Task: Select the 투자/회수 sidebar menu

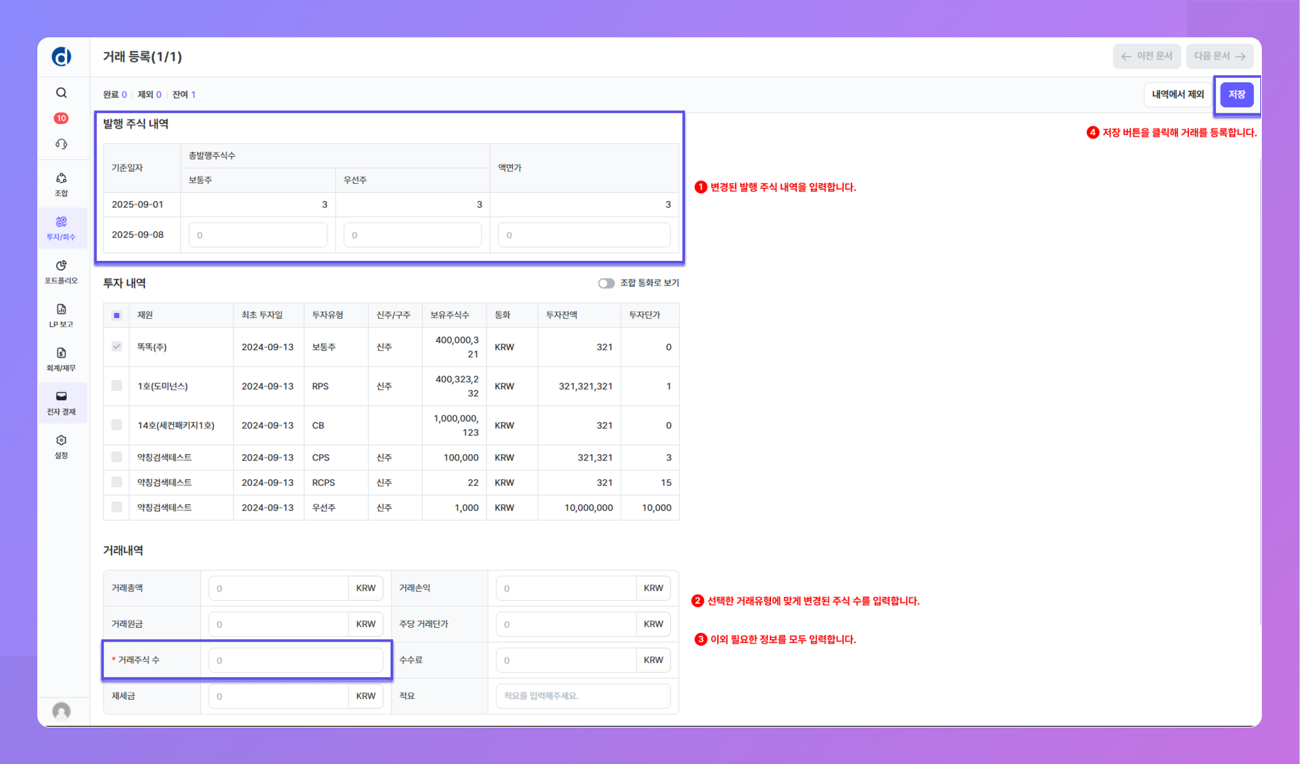Action: click(x=62, y=228)
